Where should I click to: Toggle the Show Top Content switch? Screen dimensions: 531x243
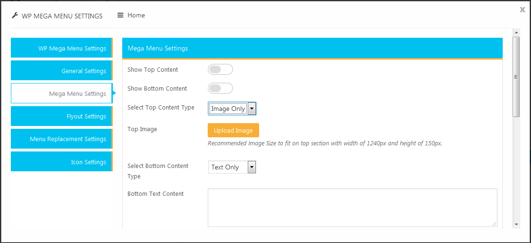pyautogui.click(x=220, y=70)
